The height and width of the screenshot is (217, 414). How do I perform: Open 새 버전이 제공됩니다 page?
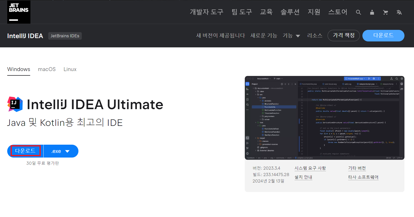click(221, 36)
